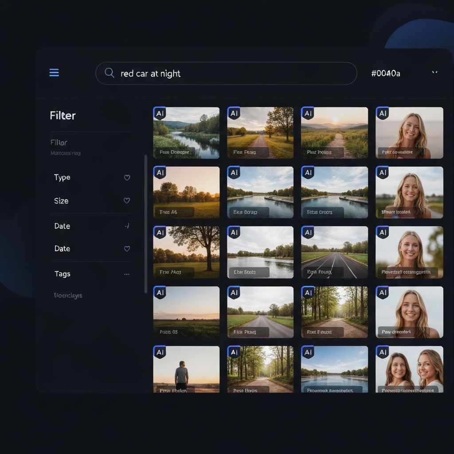Click AI badge on lone tree at sunset thumbnail
This screenshot has height=454, width=454.
[160, 232]
